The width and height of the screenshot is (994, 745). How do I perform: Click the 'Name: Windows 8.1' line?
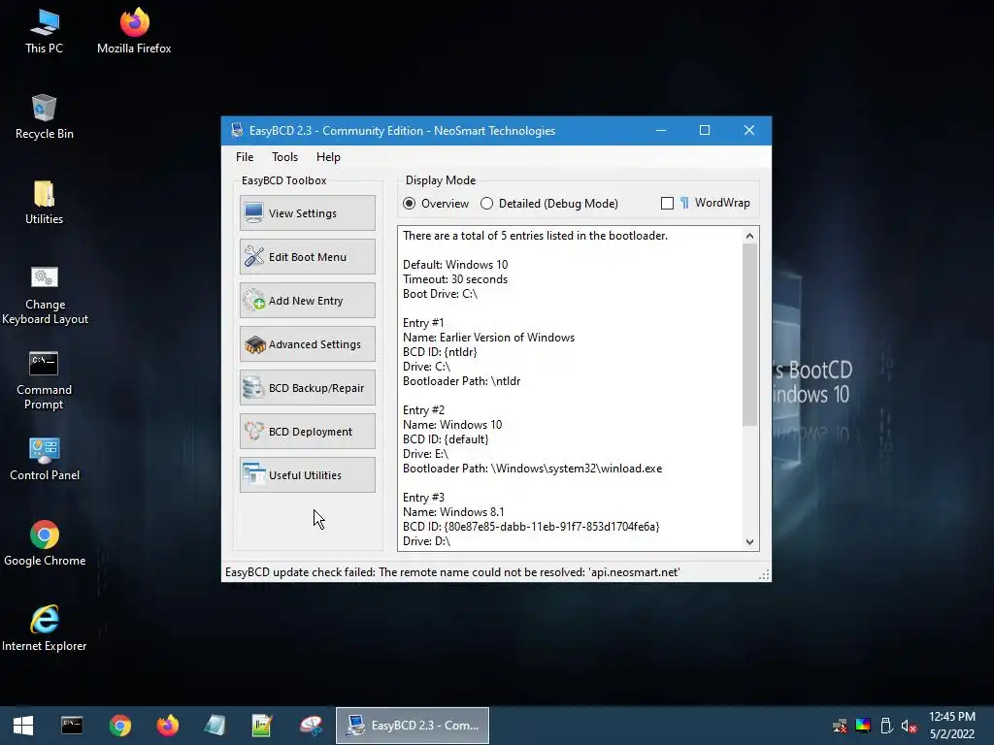click(x=453, y=512)
